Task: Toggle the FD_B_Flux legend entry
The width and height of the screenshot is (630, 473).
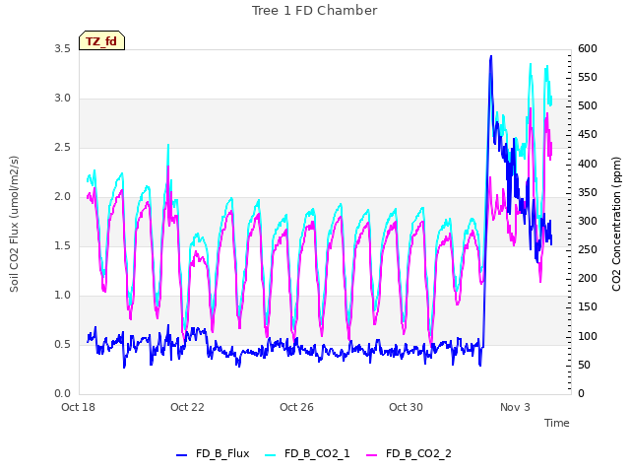Action: click(213, 453)
